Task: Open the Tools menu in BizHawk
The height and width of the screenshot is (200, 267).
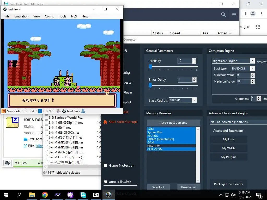Action: (63, 16)
